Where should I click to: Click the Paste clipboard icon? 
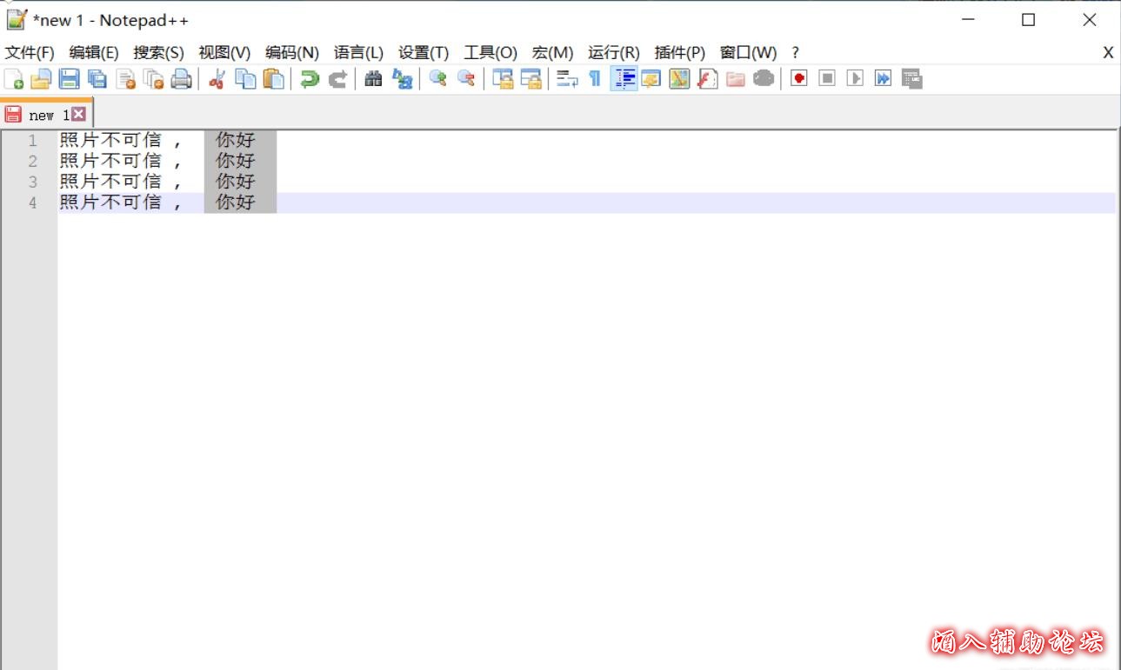pyautogui.click(x=273, y=79)
